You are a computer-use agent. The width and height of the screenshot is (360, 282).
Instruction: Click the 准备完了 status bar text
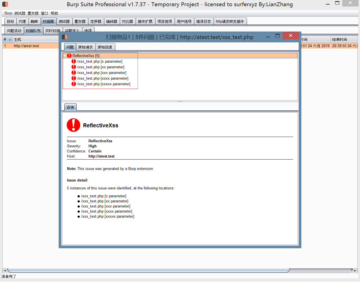9,276
